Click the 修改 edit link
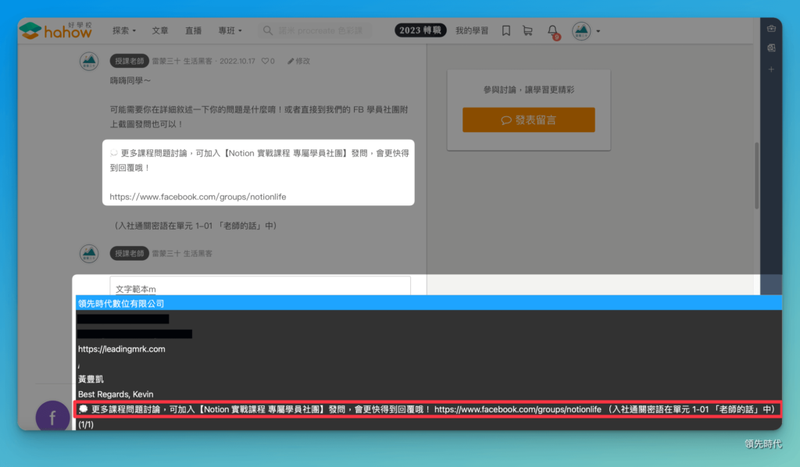Viewport: 800px width, 467px height. pos(298,61)
